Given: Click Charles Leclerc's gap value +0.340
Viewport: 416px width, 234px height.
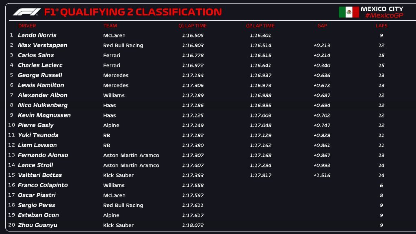Looking at the screenshot, I should tap(322, 65).
